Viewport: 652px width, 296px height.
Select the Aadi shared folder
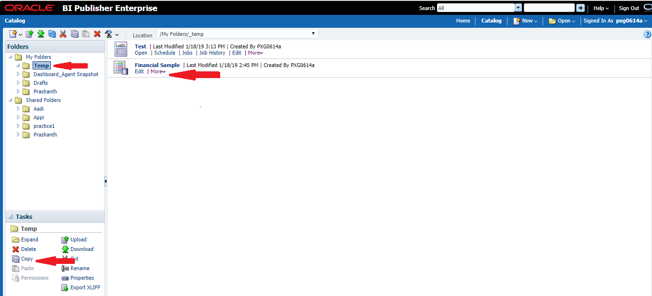tap(38, 109)
